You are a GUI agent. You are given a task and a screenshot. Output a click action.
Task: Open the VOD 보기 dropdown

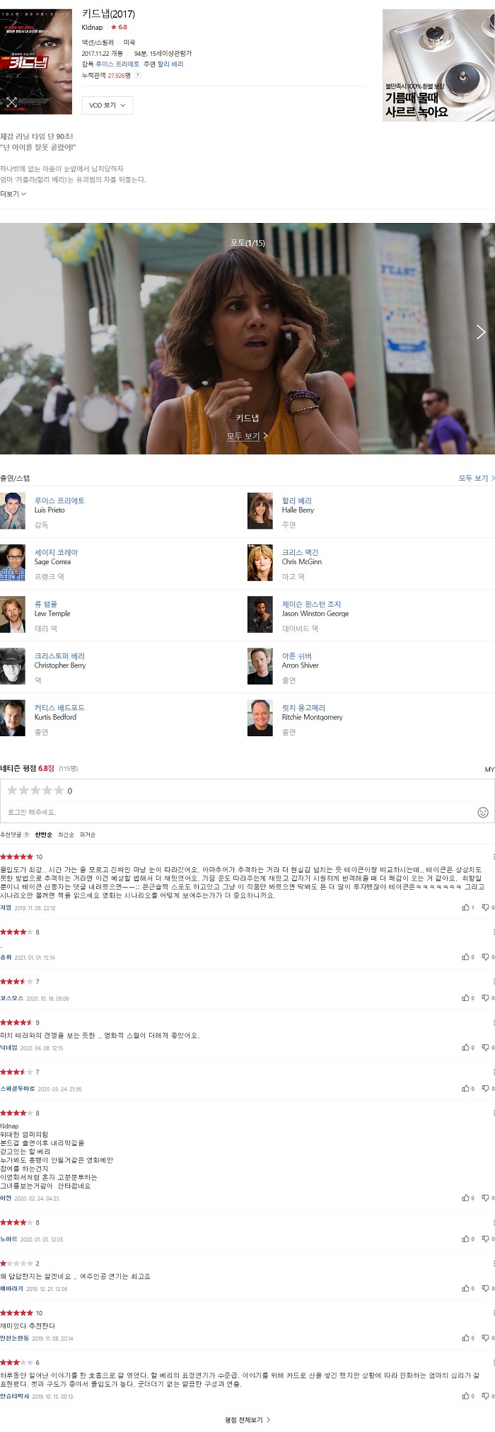(107, 105)
